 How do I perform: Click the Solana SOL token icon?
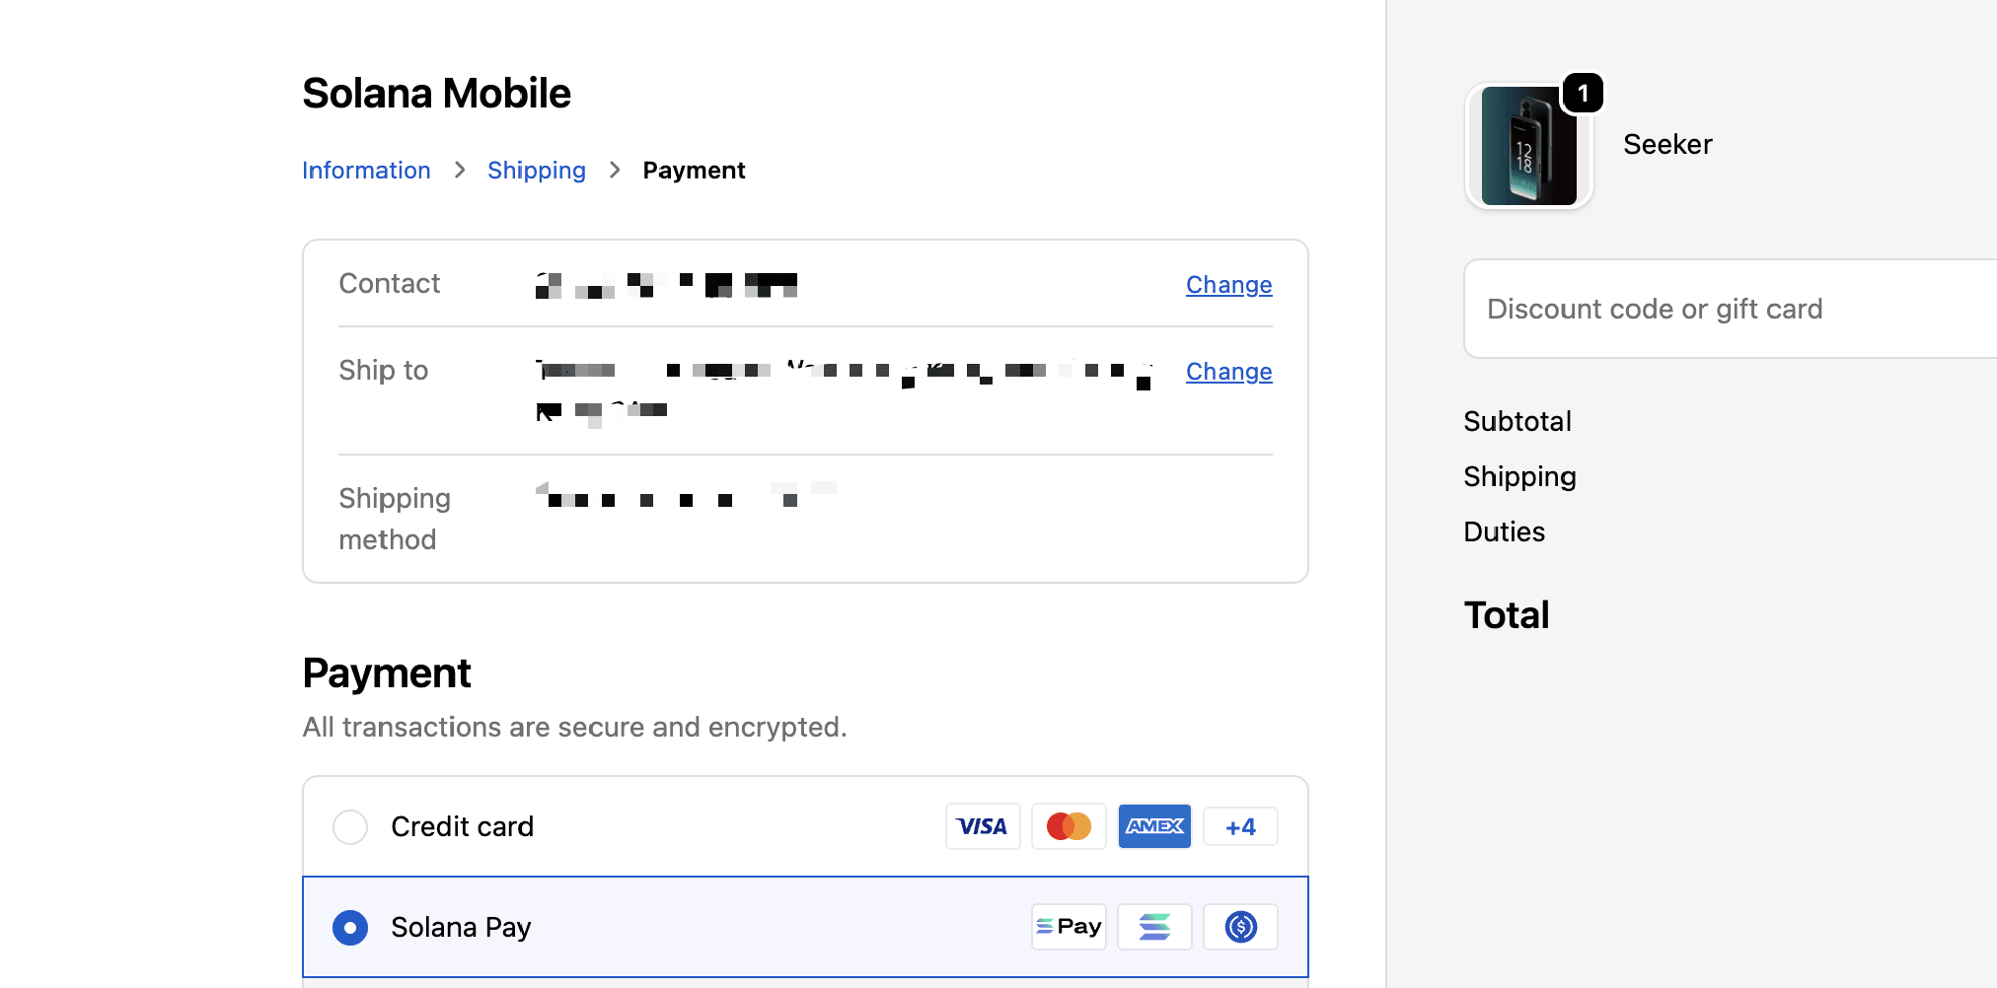coord(1153,927)
